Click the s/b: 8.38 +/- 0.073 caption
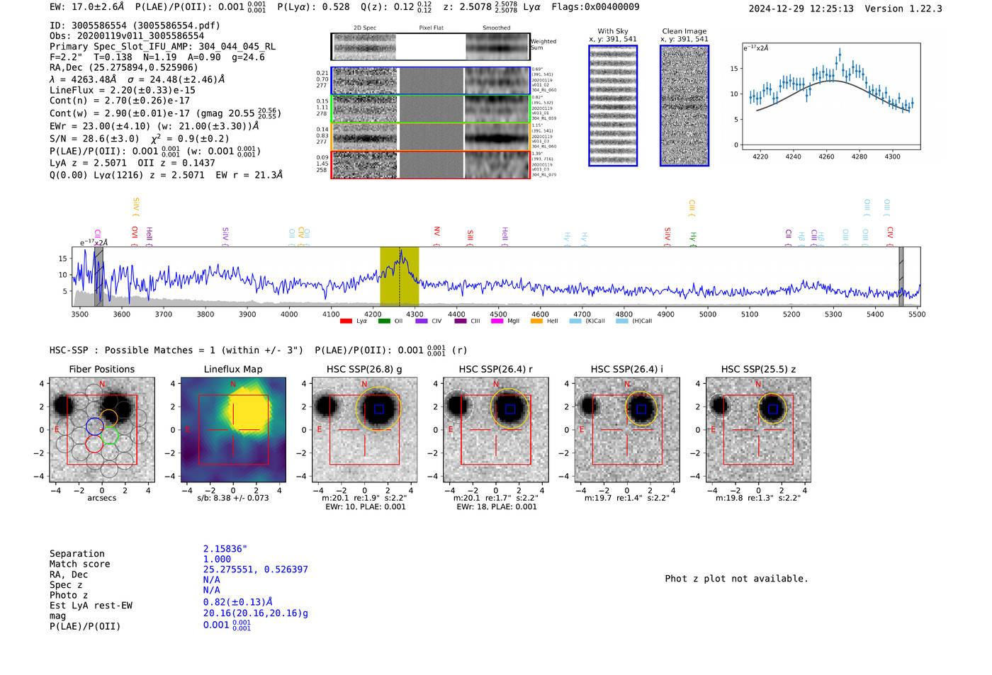 tap(233, 498)
